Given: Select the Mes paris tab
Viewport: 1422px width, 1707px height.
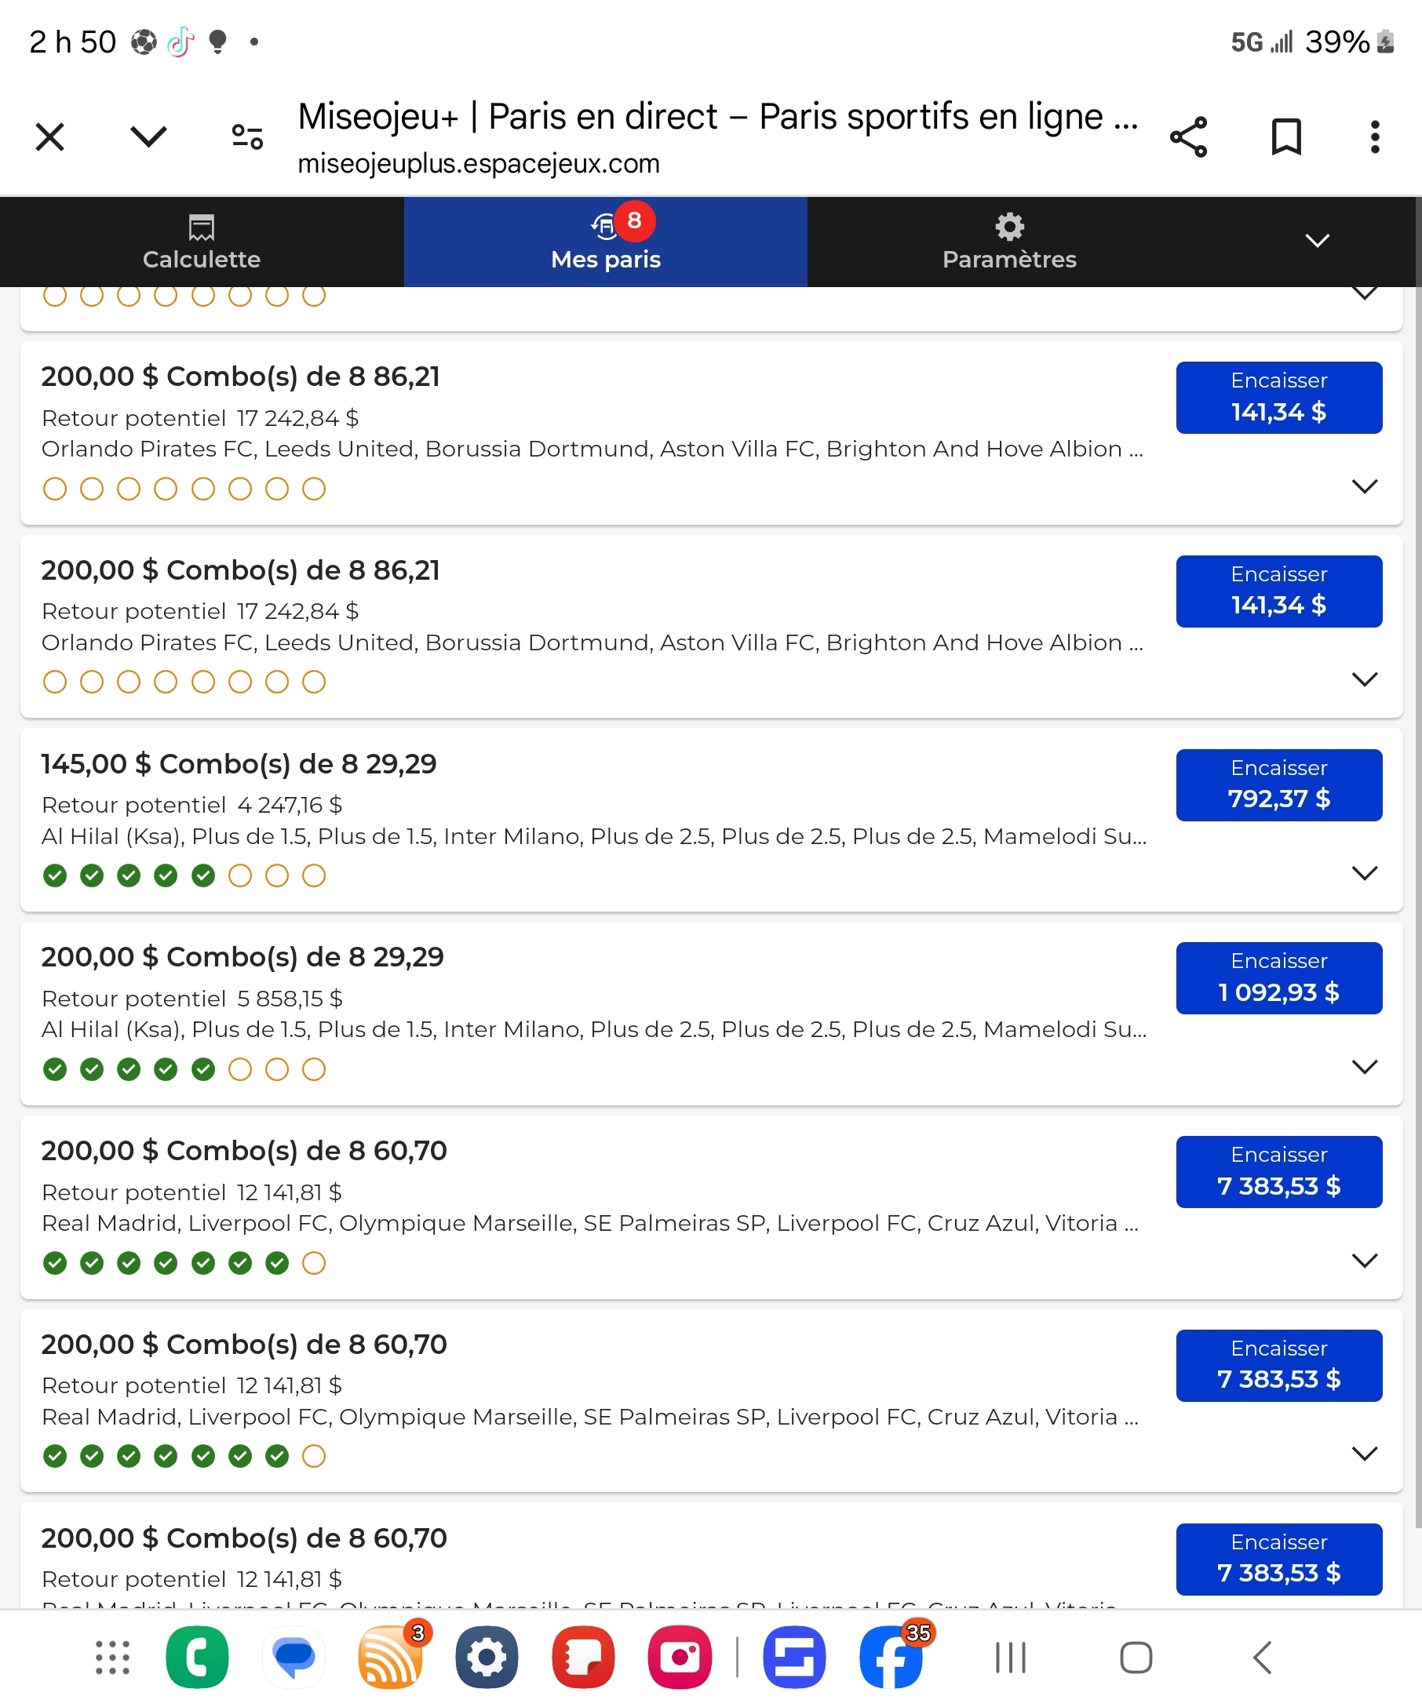Looking at the screenshot, I should [605, 242].
